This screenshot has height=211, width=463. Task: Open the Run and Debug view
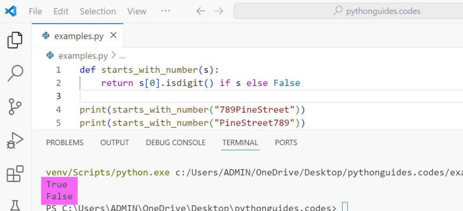click(x=15, y=141)
